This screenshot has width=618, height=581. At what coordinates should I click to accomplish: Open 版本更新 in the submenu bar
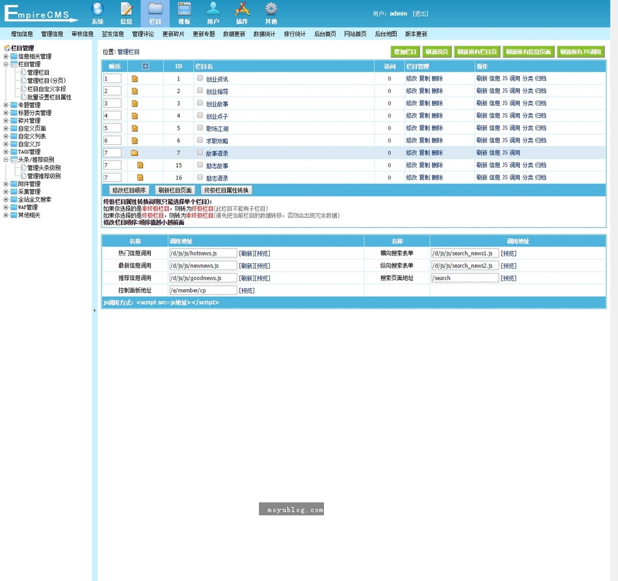coord(416,34)
